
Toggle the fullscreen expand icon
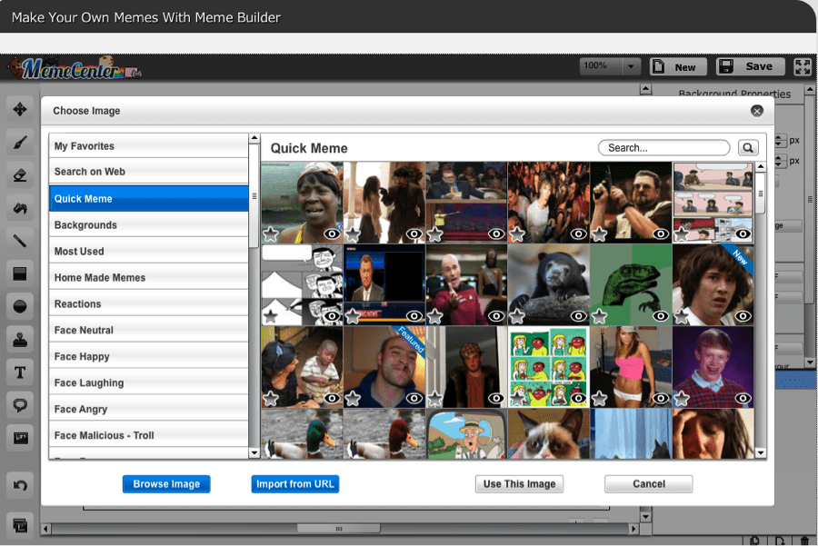pyautogui.click(x=803, y=66)
